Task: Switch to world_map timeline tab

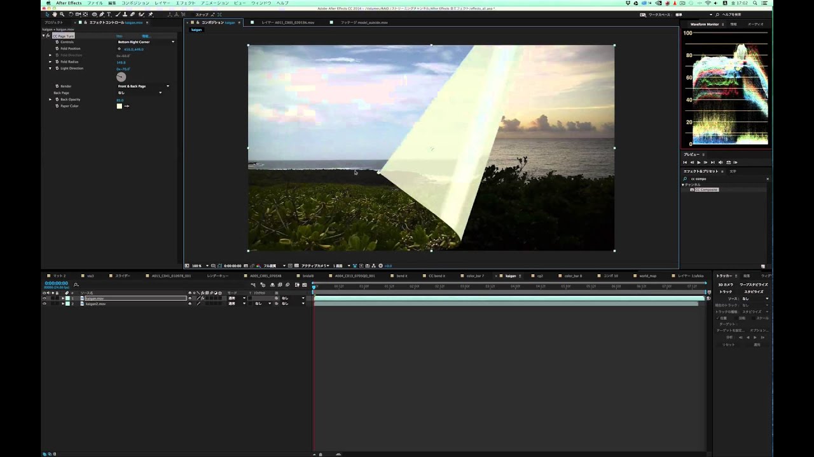Action: tap(647, 276)
